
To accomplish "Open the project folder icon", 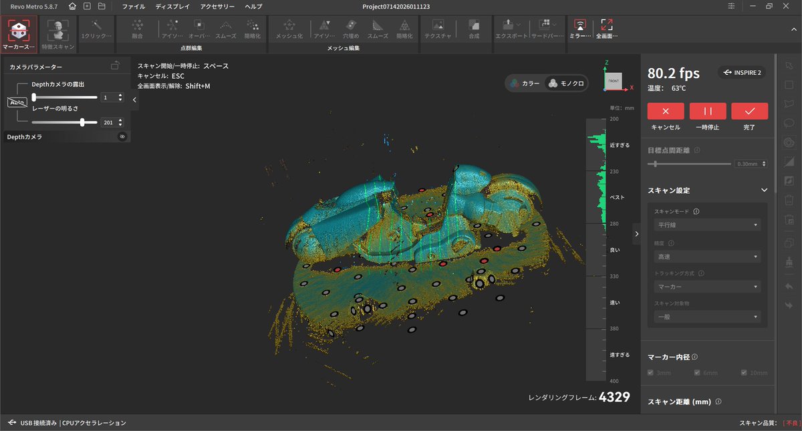I will tap(102, 6).
